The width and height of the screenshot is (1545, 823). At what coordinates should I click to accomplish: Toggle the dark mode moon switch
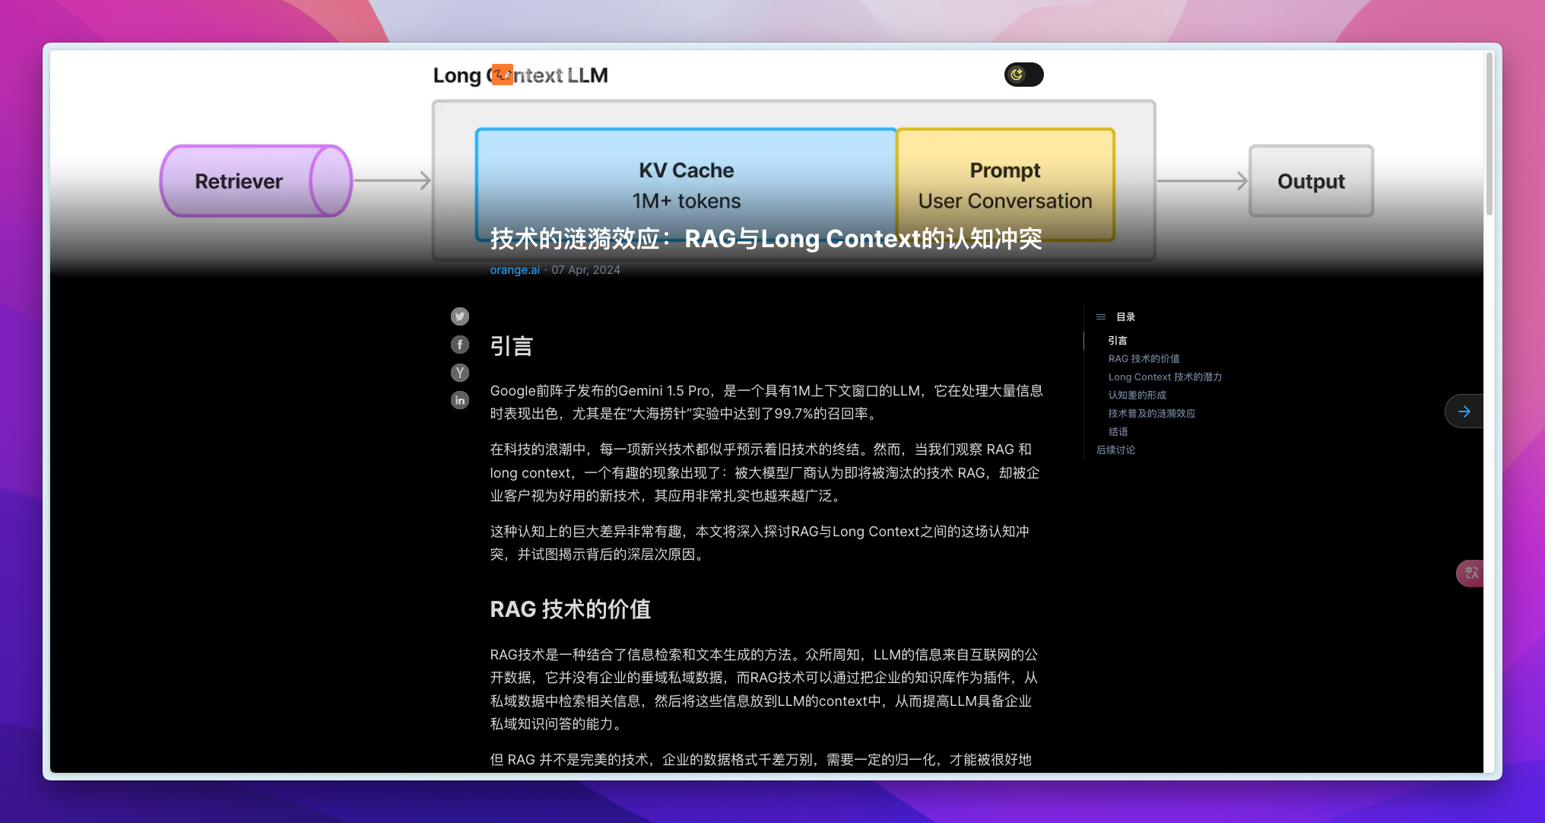point(1023,75)
